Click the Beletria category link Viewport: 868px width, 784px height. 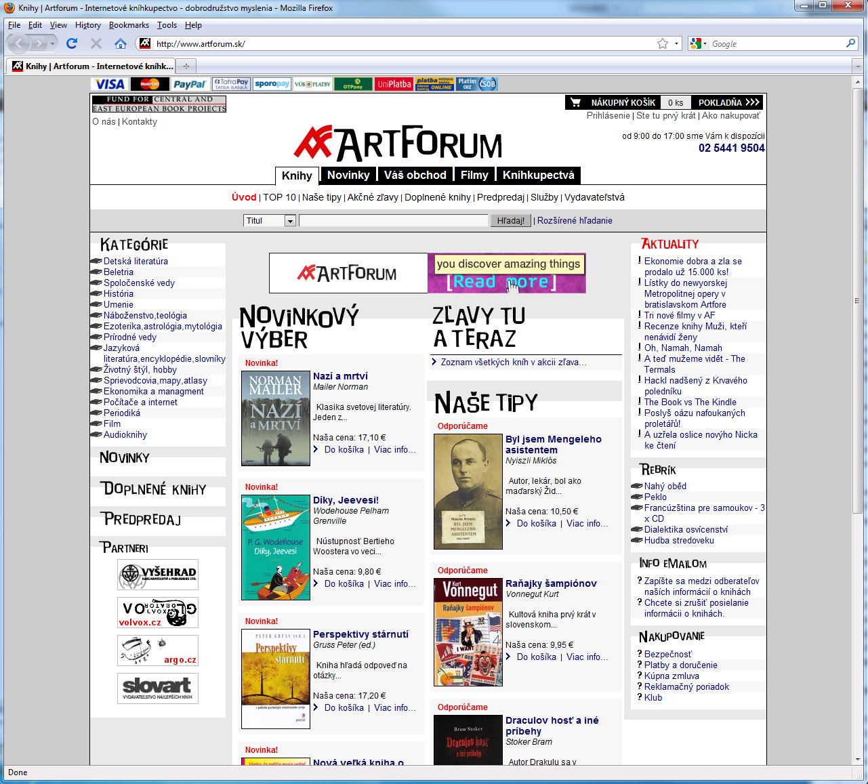coord(119,272)
